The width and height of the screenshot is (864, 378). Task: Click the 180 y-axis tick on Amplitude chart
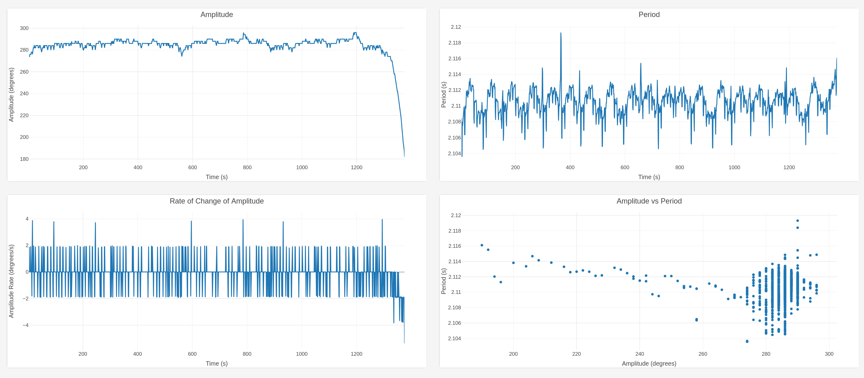(24, 159)
